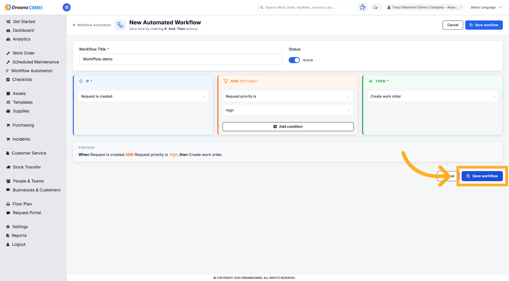
Task: Navigate to People & Teams
Action: pyautogui.click(x=28, y=181)
